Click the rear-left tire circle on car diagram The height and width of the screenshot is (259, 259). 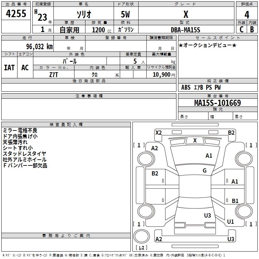coord(146,211)
